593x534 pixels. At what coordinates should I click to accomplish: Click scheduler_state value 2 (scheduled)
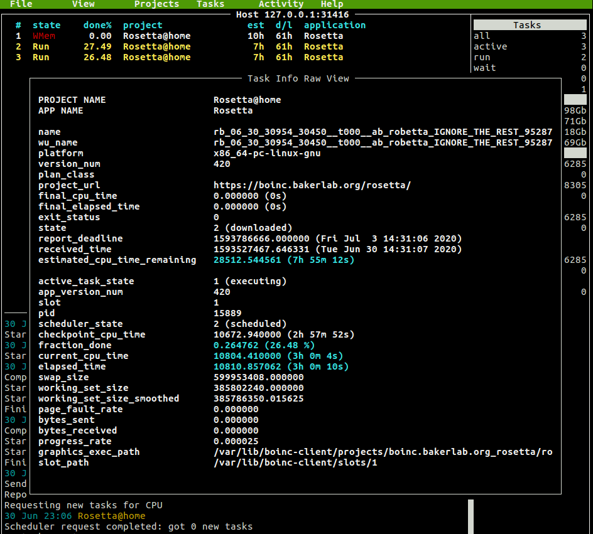250,324
